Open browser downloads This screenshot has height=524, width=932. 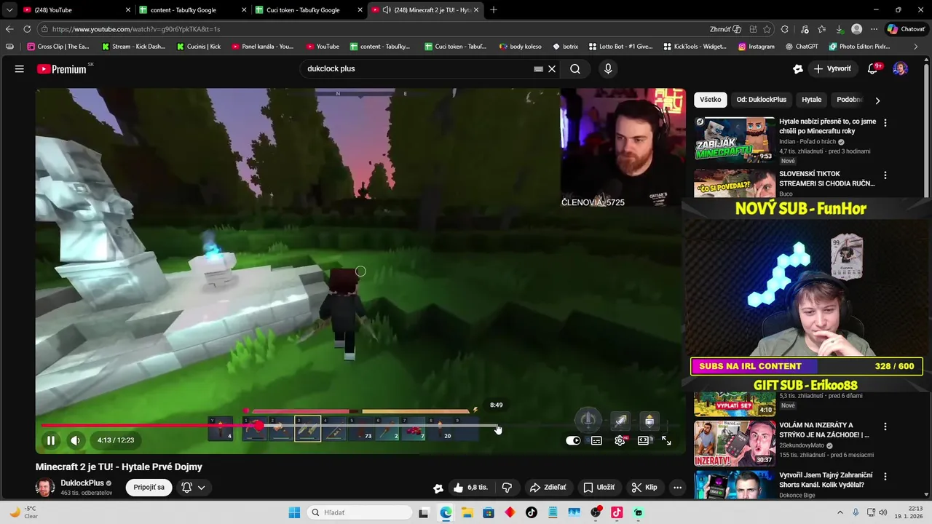pos(840,29)
